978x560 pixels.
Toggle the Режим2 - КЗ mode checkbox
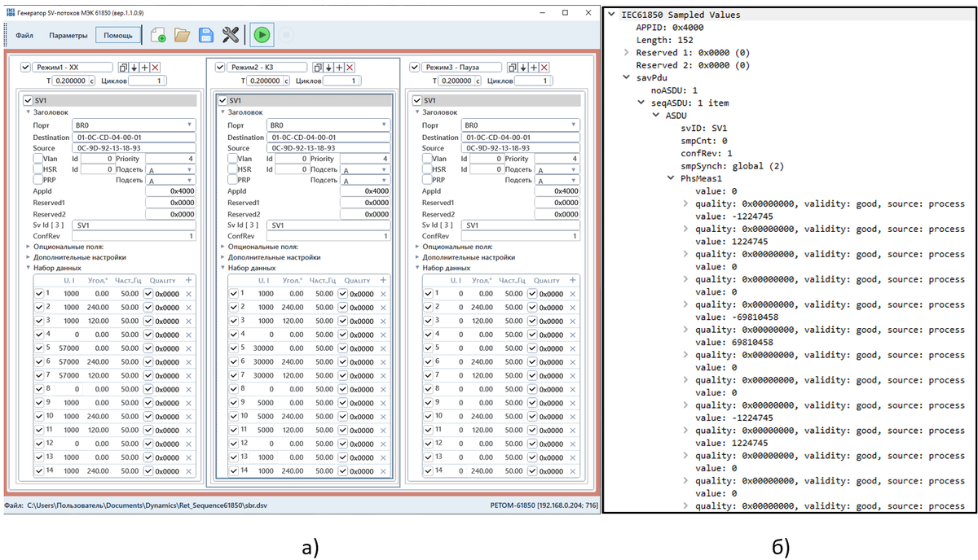(219, 68)
